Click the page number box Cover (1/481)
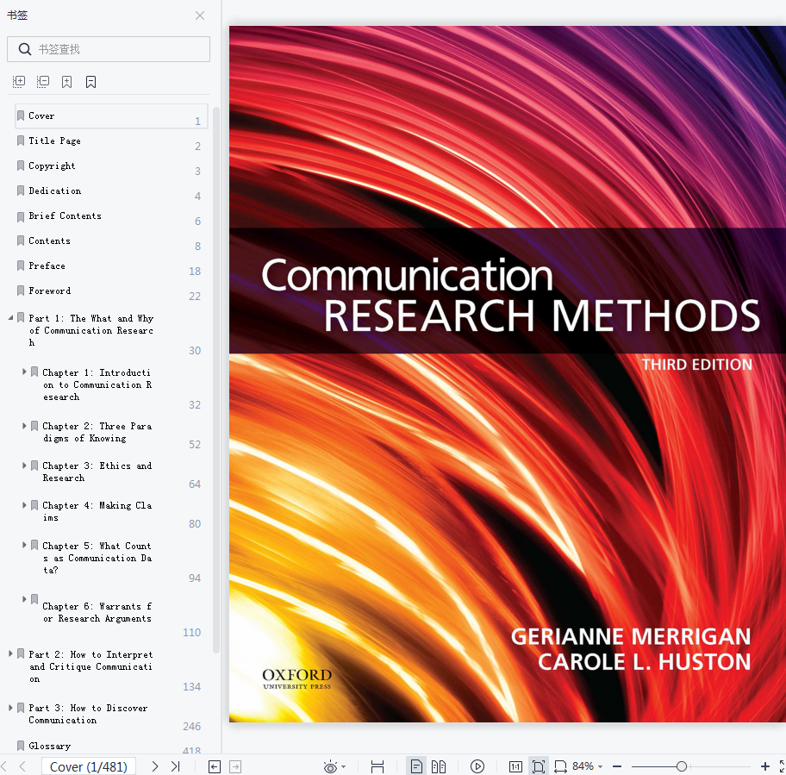 [88, 767]
